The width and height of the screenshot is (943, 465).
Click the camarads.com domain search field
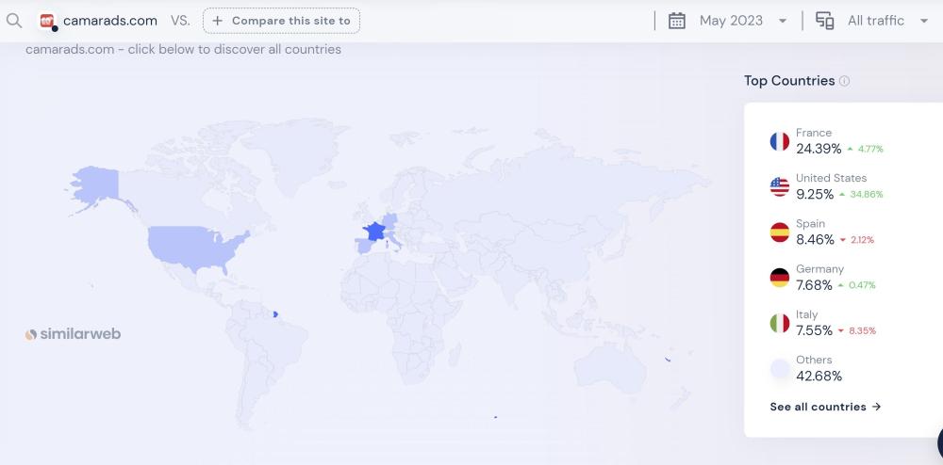109,21
